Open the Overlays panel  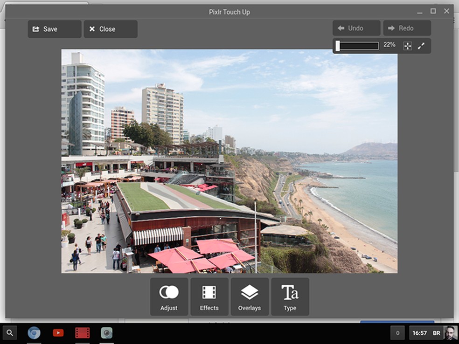click(250, 297)
